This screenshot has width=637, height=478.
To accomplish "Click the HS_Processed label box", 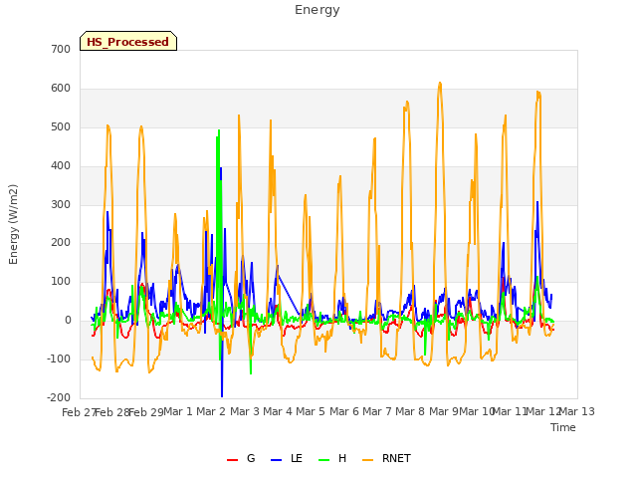I will (x=128, y=41).
